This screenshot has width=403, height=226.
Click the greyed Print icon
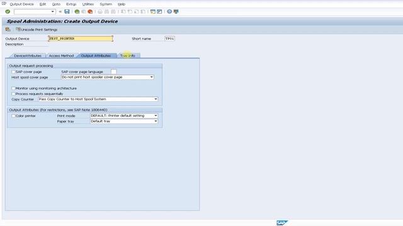(100, 11)
